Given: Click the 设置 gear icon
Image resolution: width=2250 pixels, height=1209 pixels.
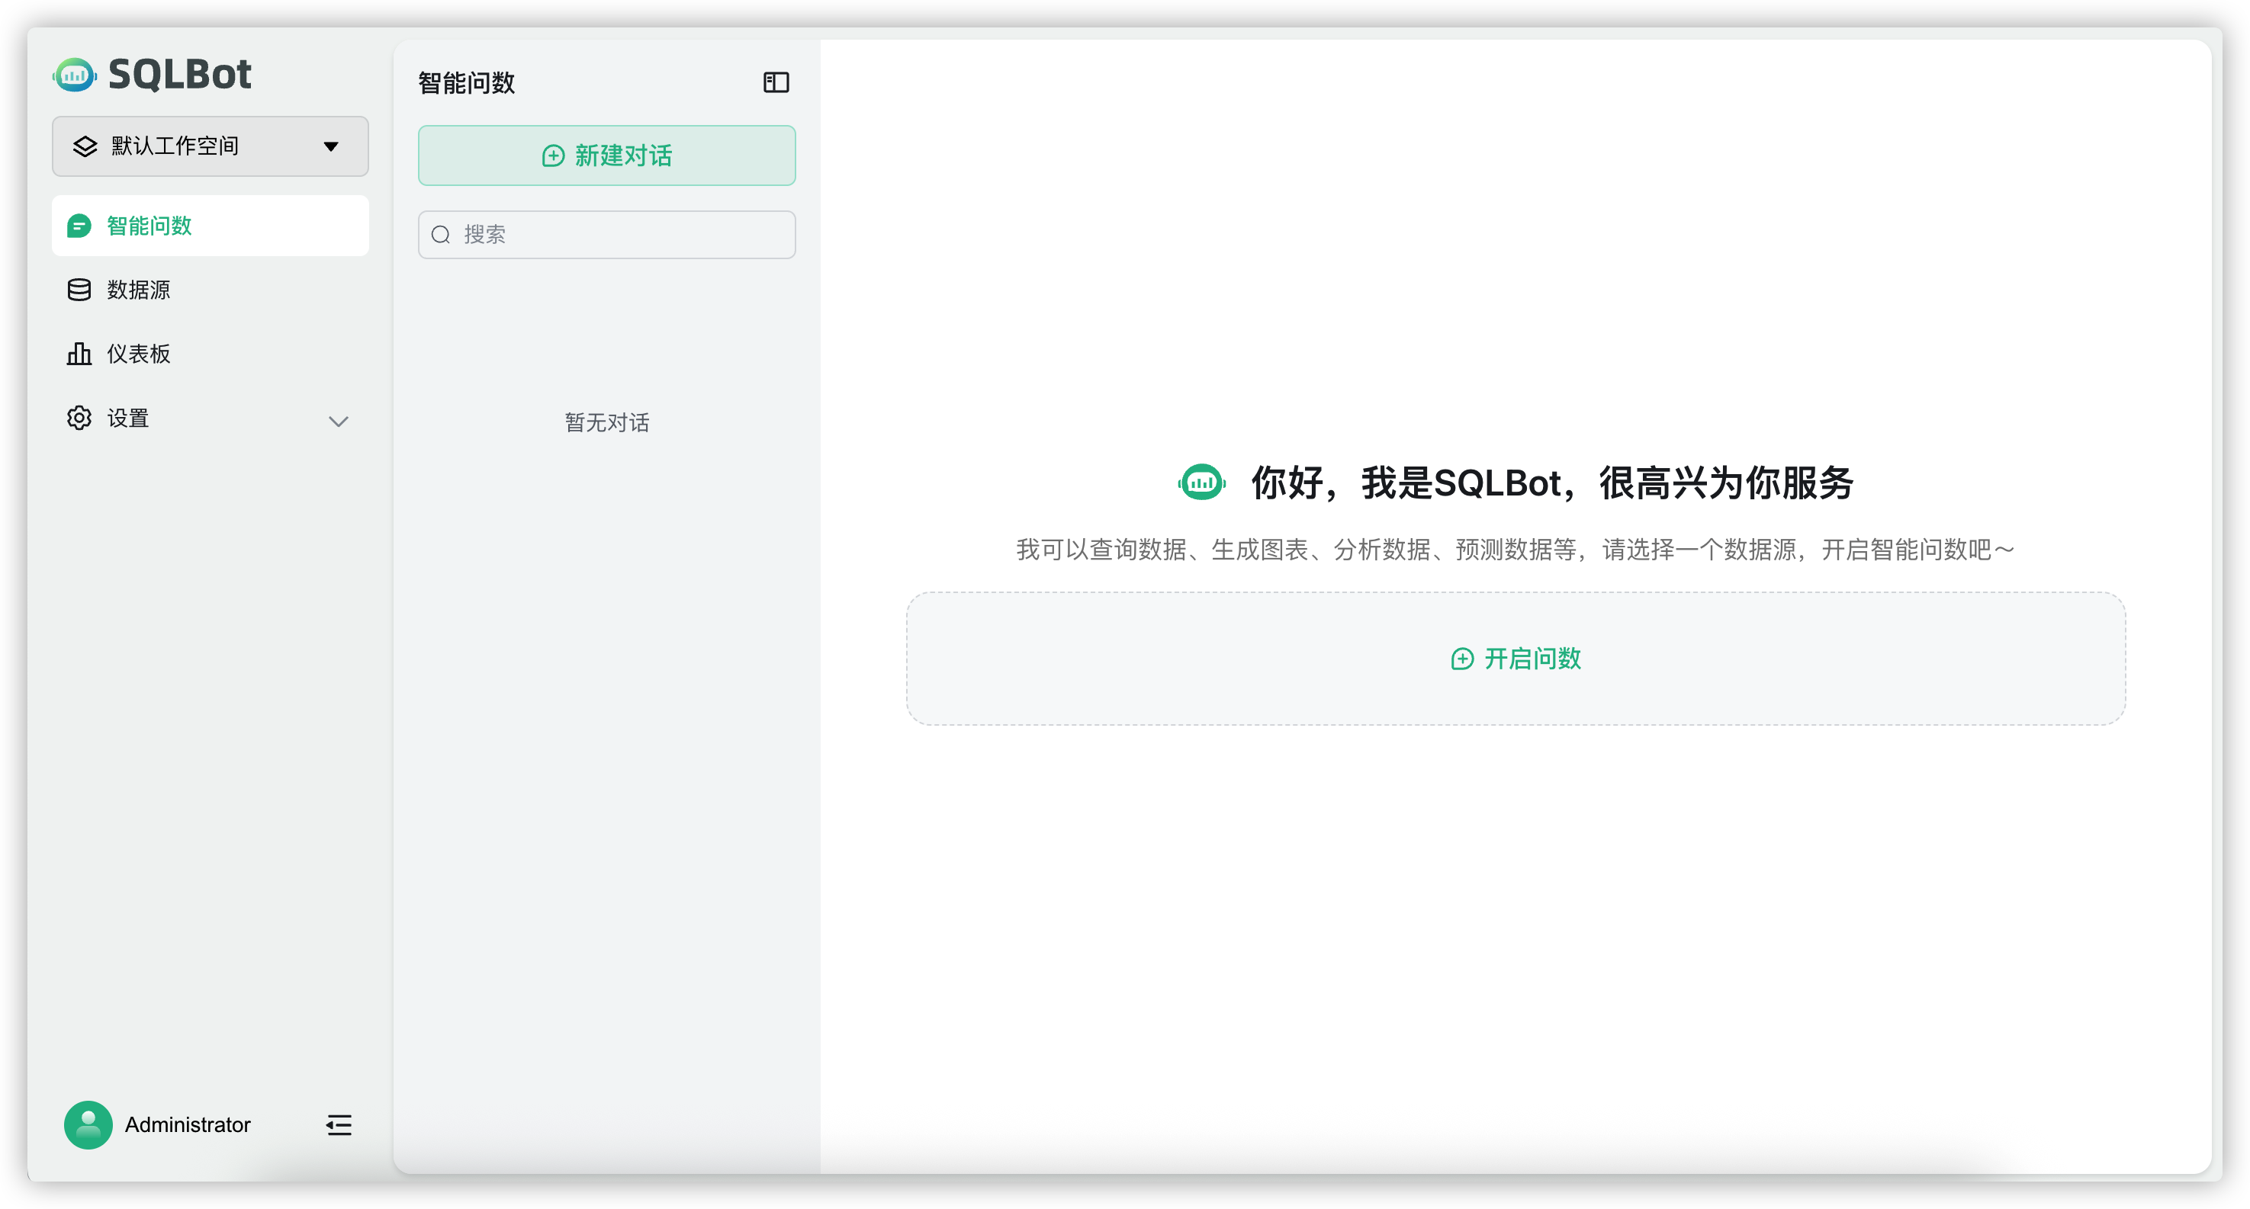Looking at the screenshot, I should (79, 417).
